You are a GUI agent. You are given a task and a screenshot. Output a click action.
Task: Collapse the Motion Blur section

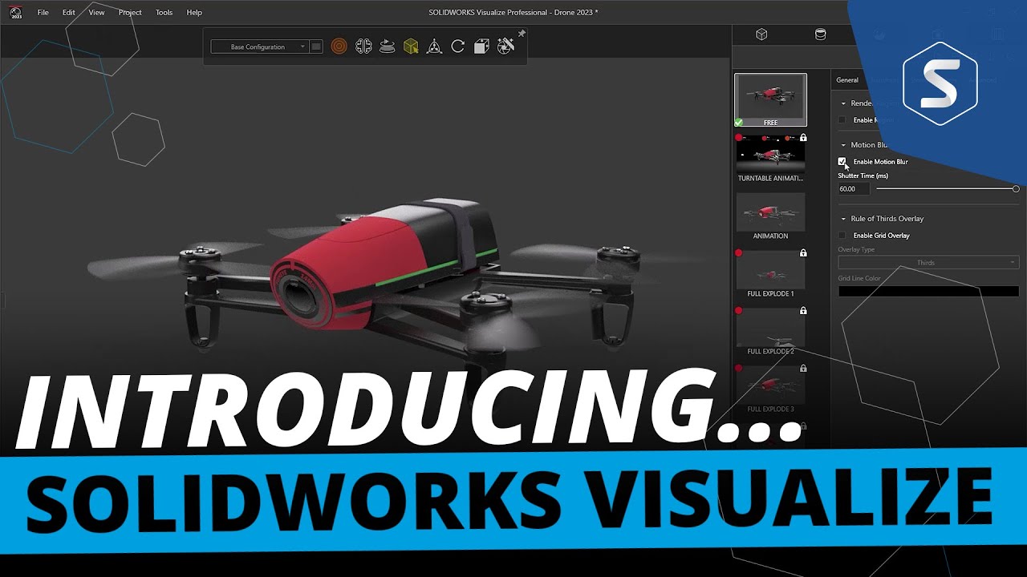843,145
